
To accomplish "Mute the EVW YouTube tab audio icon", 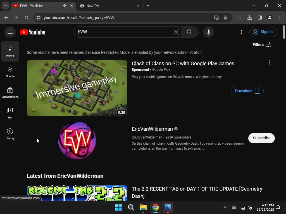I will click(x=65, y=6).
